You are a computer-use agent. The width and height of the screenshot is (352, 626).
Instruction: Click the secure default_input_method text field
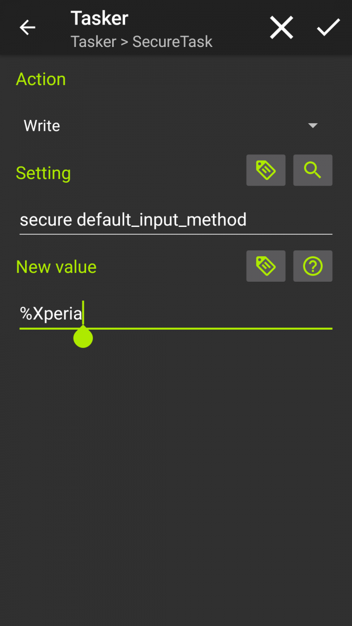(133, 220)
